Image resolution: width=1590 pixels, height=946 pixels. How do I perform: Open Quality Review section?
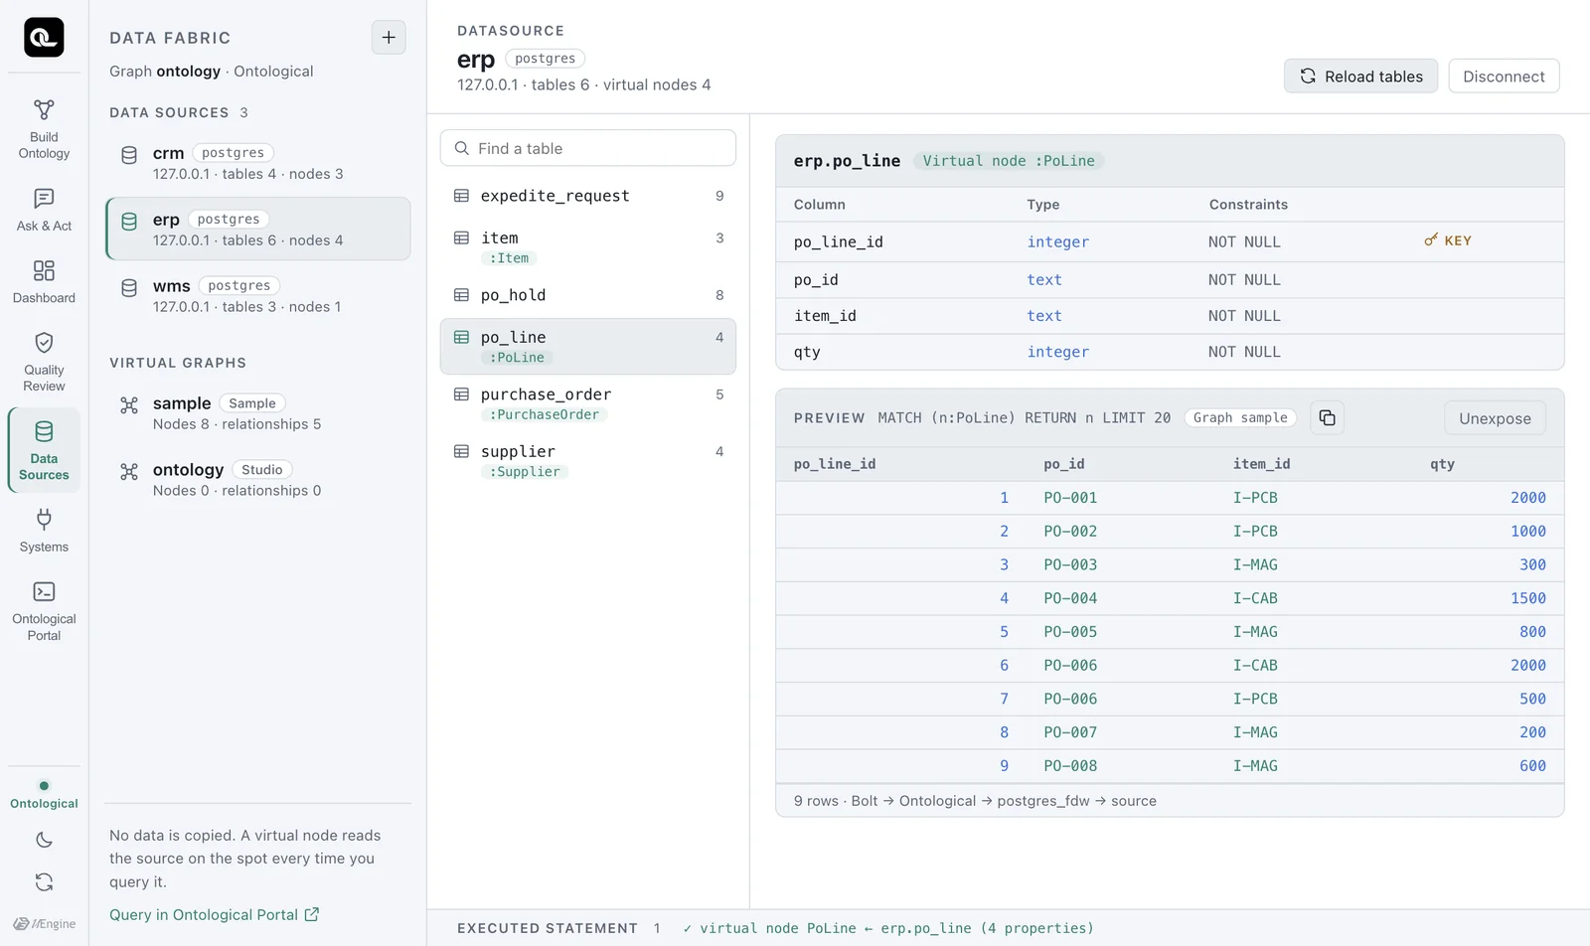point(44,363)
